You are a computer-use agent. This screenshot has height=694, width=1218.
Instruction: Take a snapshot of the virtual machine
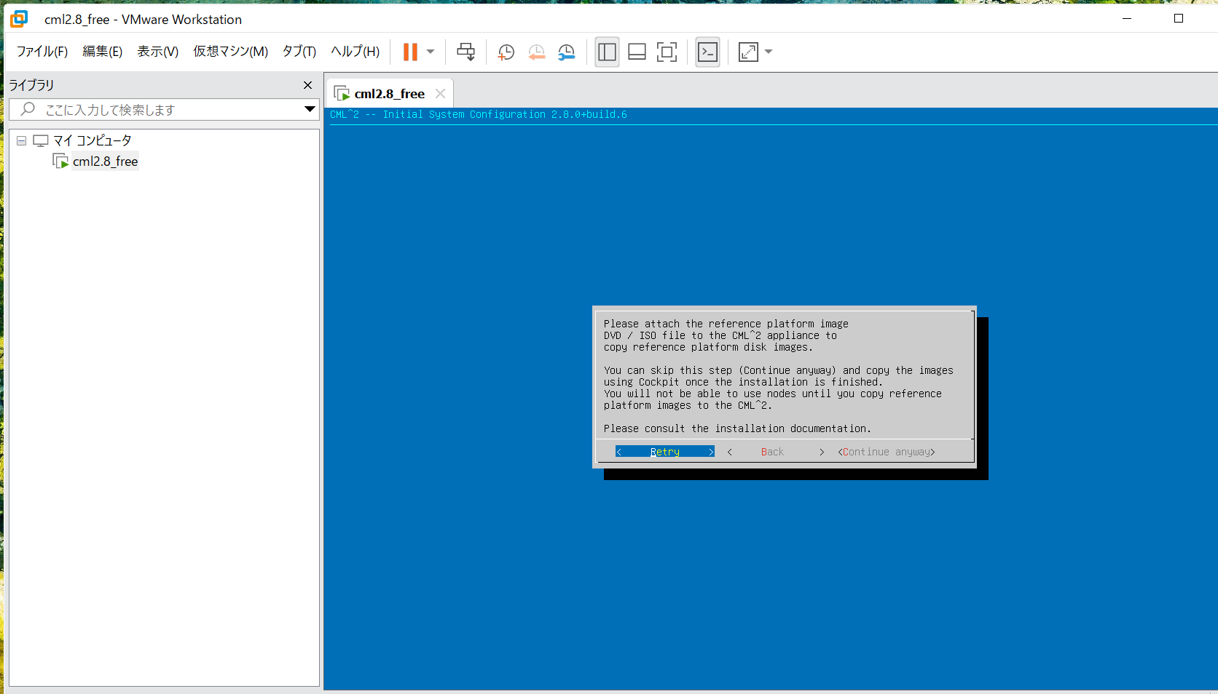click(x=506, y=52)
